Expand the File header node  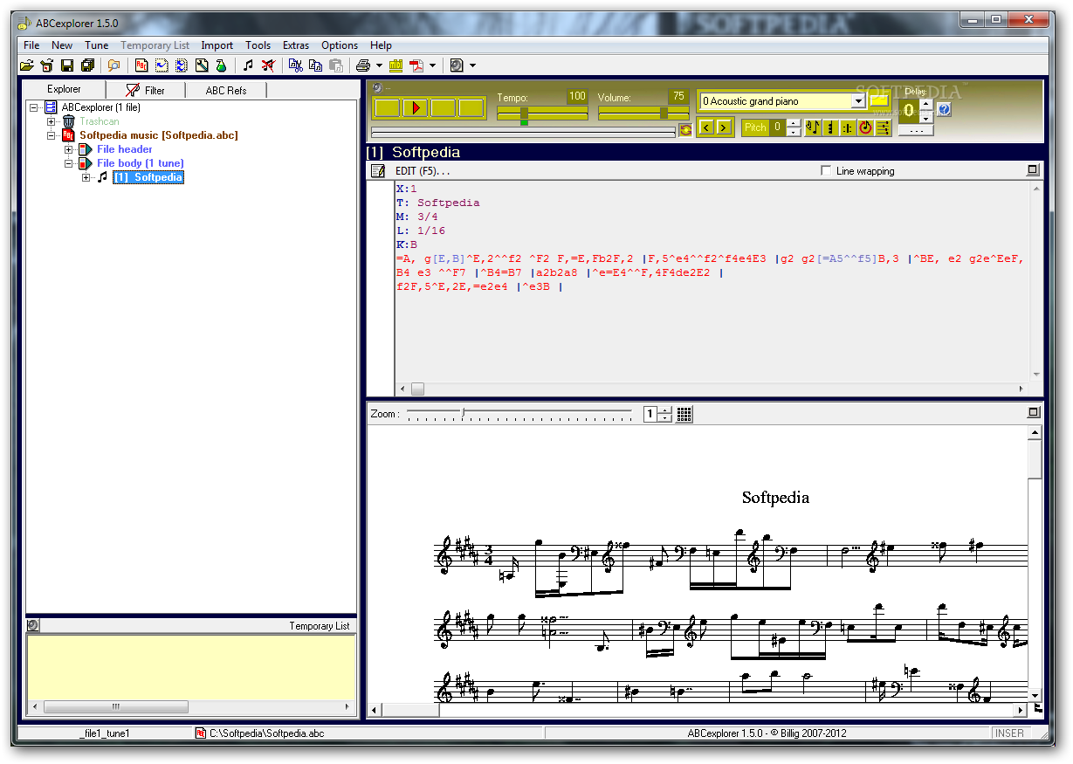(x=68, y=149)
